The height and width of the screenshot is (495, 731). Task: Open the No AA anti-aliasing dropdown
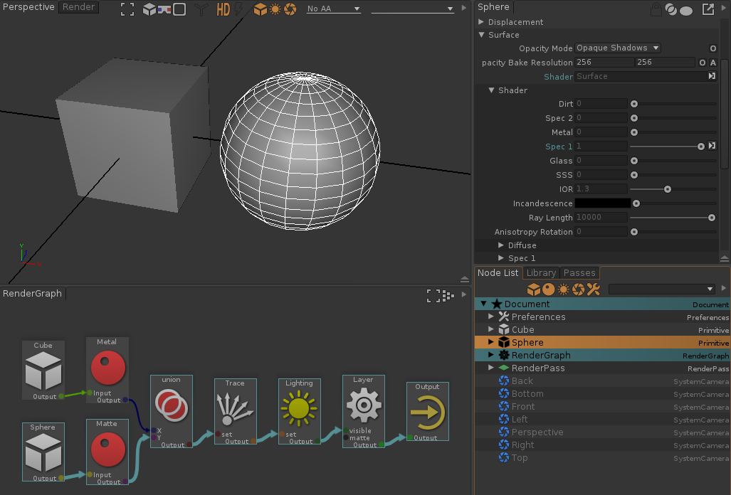click(x=334, y=9)
